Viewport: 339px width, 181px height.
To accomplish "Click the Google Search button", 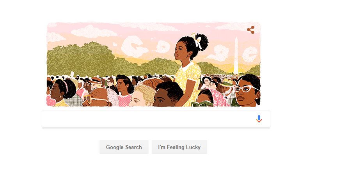I will point(124,147).
